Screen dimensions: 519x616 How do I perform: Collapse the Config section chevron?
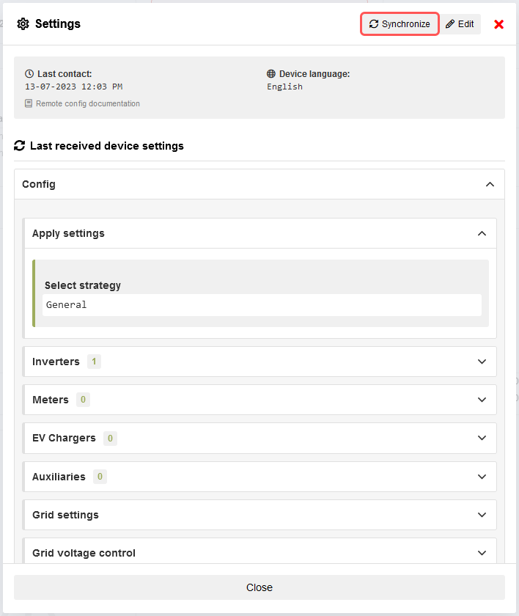[x=490, y=185]
